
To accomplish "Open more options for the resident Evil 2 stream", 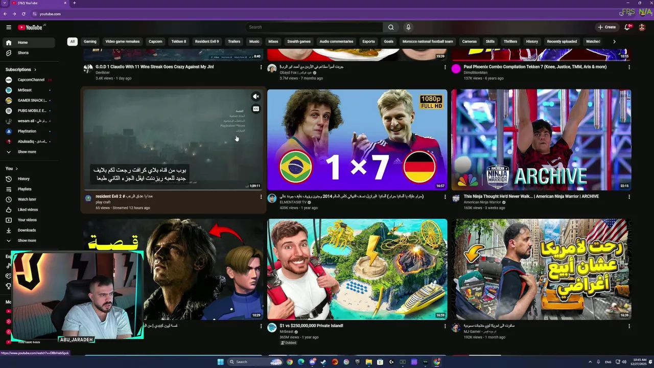I will 261,197.
